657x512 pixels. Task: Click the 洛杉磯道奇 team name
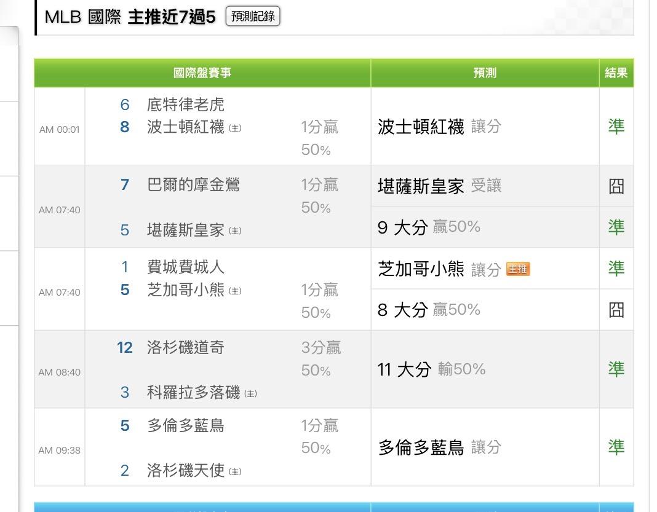point(186,348)
